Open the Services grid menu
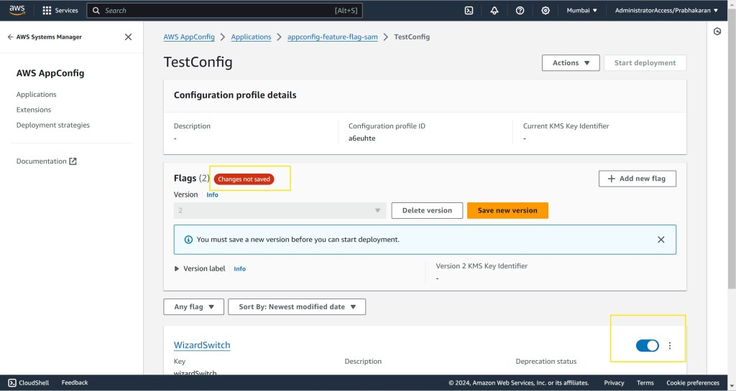Screen dimensions: 736x391 (x=61, y=11)
